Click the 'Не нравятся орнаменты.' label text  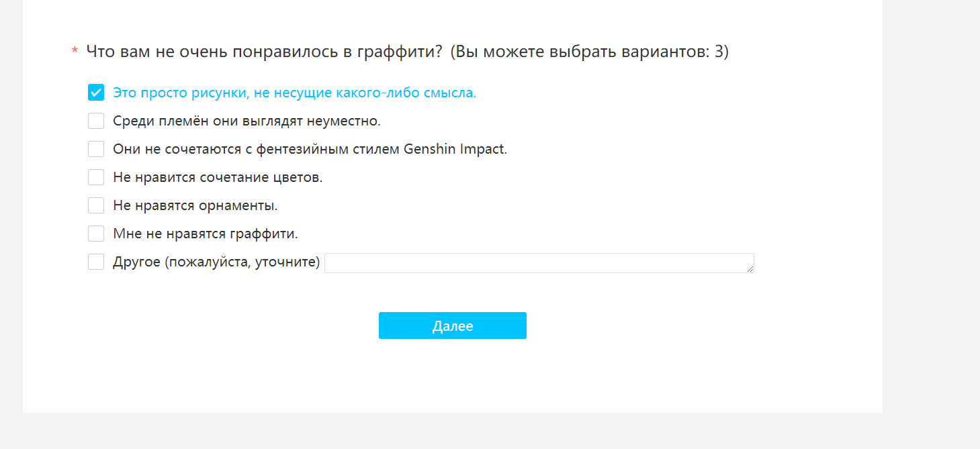pos(195,205)
